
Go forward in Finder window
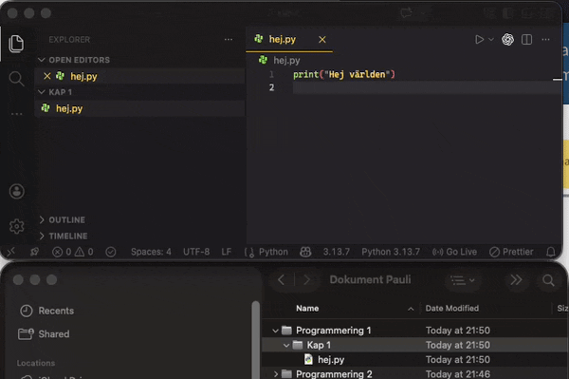point(306,280)
